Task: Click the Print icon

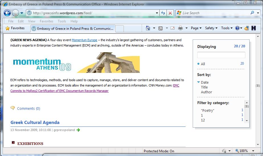Action: [x=180, y=28]
